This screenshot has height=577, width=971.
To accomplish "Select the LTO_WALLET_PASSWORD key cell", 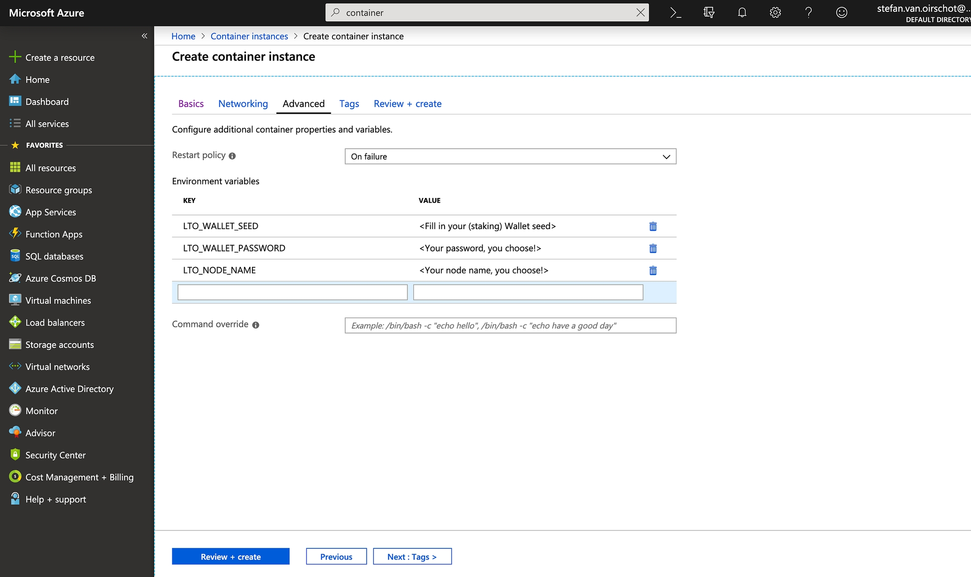I will (x=234, y=248).
